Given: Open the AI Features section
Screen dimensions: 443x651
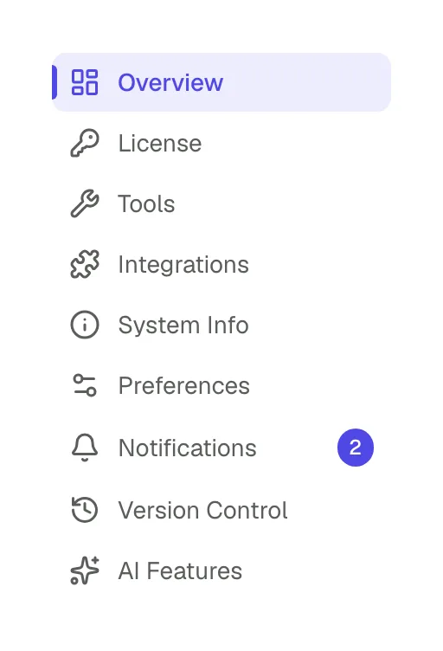Looking at the screenshot, I should 221,570.
